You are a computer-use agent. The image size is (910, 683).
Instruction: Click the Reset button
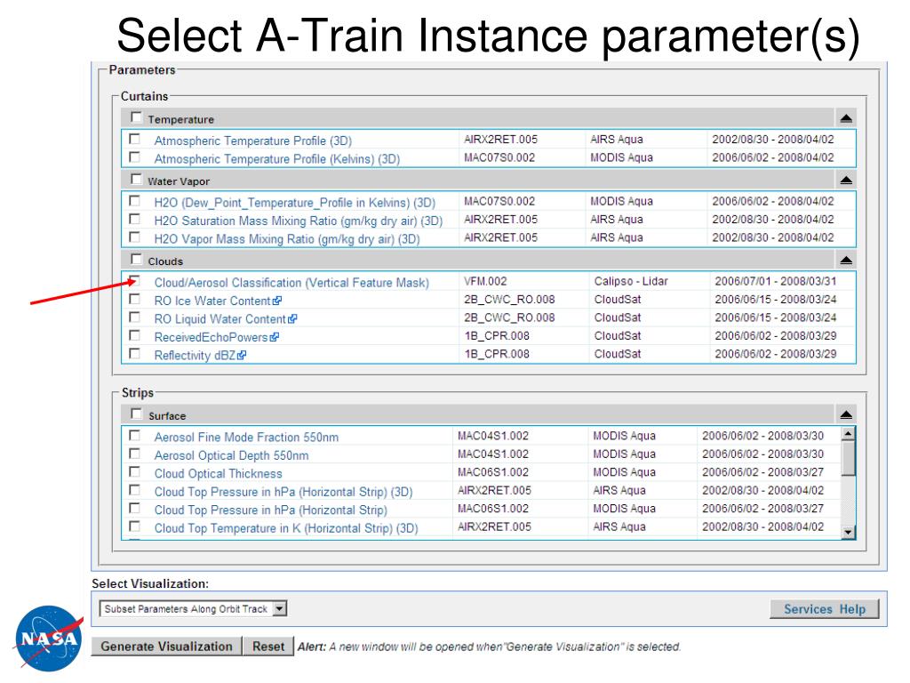coord(268,647)
